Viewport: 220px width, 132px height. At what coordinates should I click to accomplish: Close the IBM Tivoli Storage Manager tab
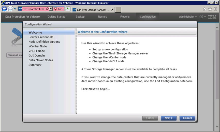[x=112, y=10]
